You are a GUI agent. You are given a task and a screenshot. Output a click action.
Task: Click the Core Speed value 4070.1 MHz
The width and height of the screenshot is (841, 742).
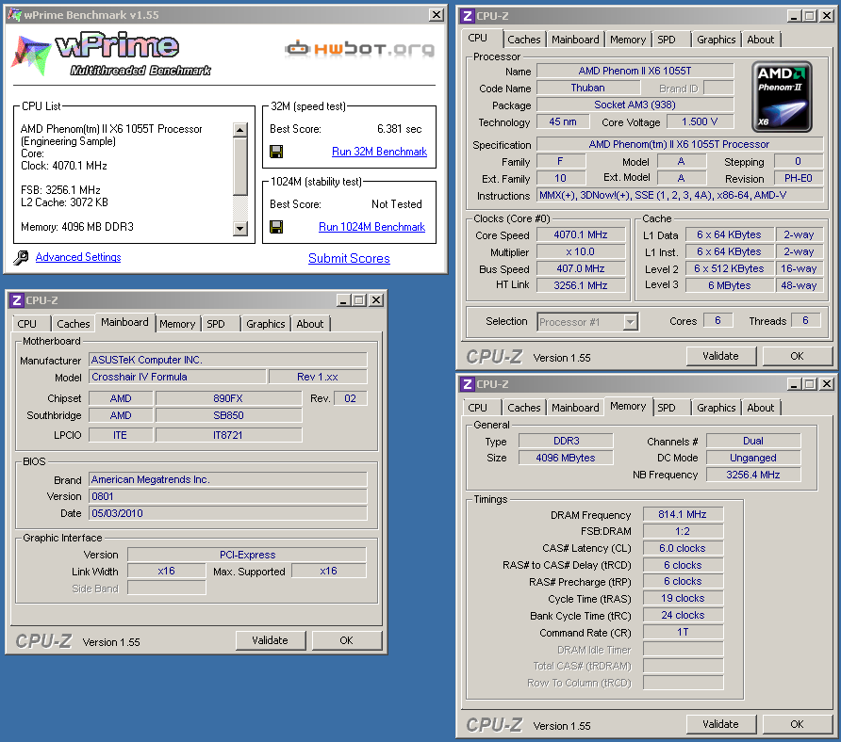coord(581,235)
